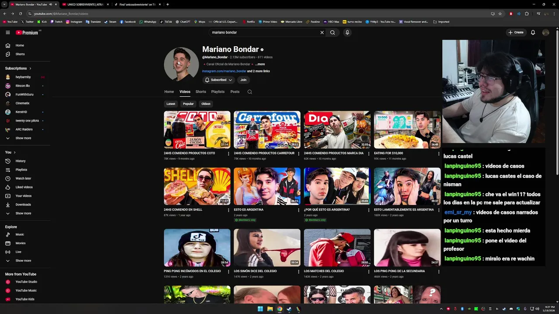Open the Twitch bookmark
559x314 pixels.
pyautogui.click(x=56, y=21)
